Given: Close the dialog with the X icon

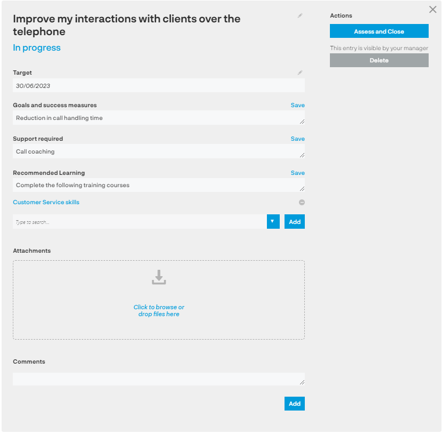Looking at the screenshot, I should 433,9.
